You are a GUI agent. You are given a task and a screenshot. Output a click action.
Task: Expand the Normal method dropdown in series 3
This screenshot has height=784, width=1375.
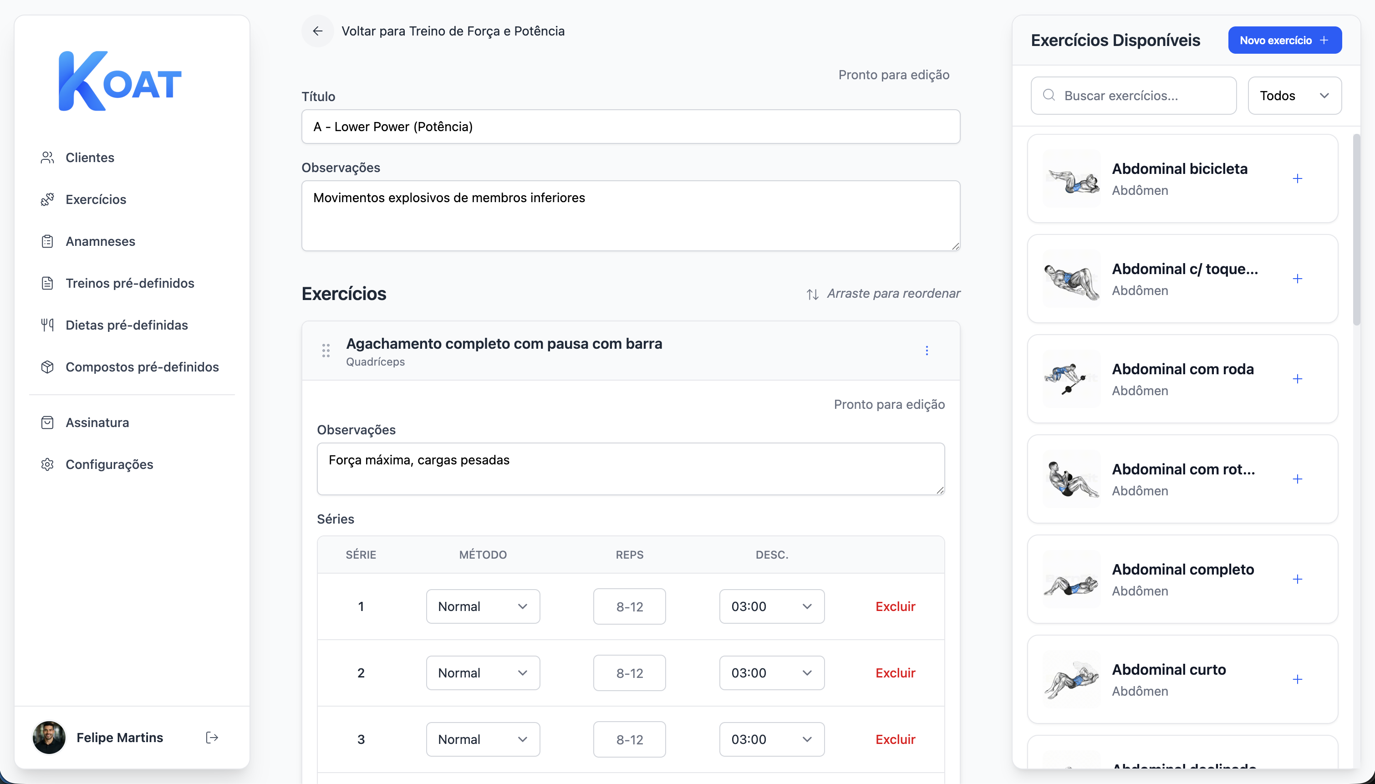pyautogui.click(x=482, y=739)
